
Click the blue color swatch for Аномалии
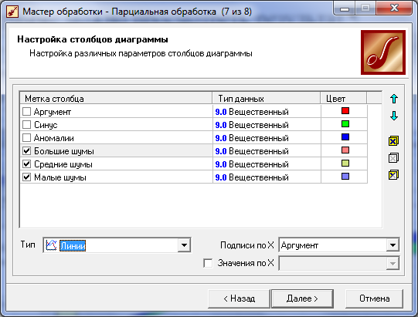pos(345,137)
